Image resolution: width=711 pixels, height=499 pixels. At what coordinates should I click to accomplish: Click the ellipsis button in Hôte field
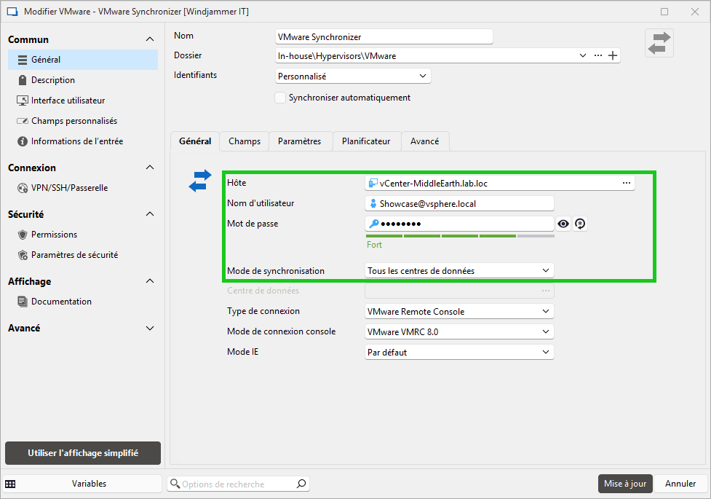click(627, 183)
